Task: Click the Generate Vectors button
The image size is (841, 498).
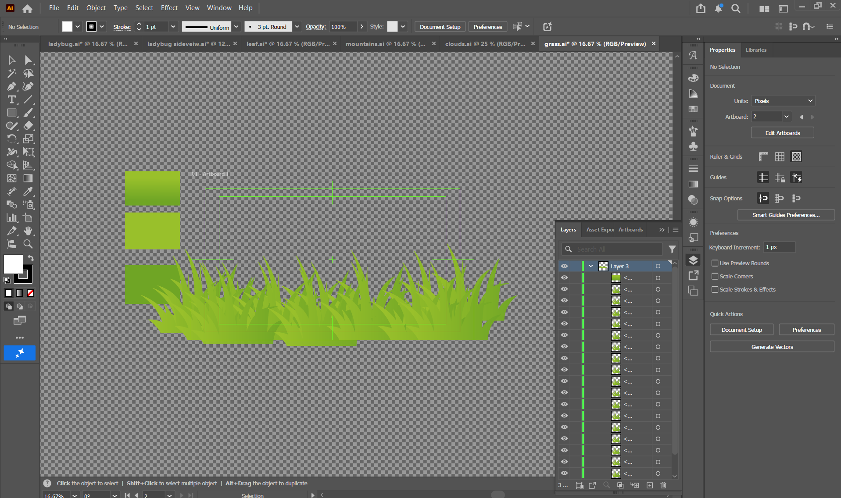Action: tap(772, 347)
